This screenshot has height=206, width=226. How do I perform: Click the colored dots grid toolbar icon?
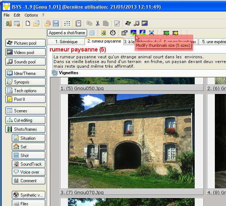pyautogui.click(x=67, y=23)
